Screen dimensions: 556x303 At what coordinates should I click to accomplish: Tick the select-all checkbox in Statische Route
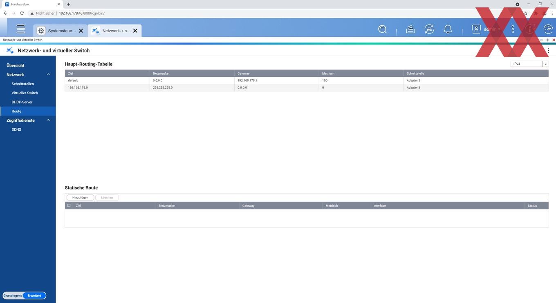(x=69, y=205)
